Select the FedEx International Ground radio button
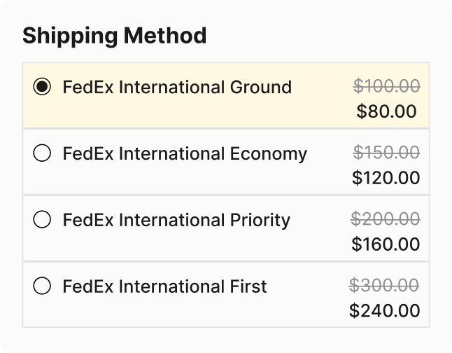The height and width of the screenshot is (353, 452). pyautogui.click(x=43, y=87)
